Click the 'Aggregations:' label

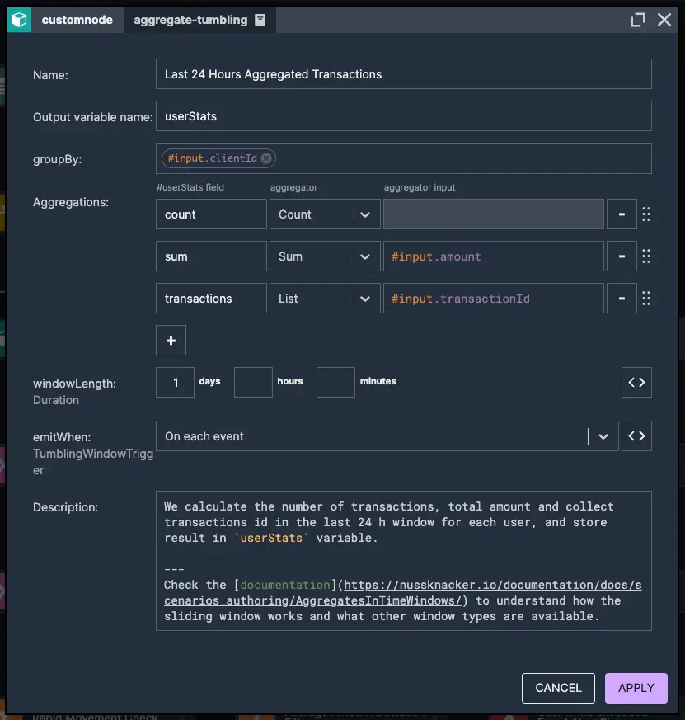click(71, 202)
